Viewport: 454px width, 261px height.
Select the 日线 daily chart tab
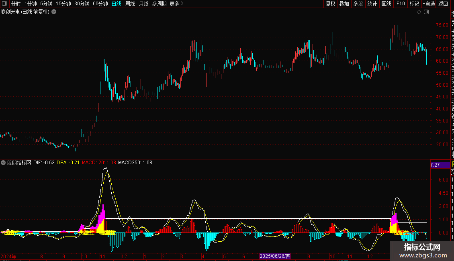coord(117,4)
